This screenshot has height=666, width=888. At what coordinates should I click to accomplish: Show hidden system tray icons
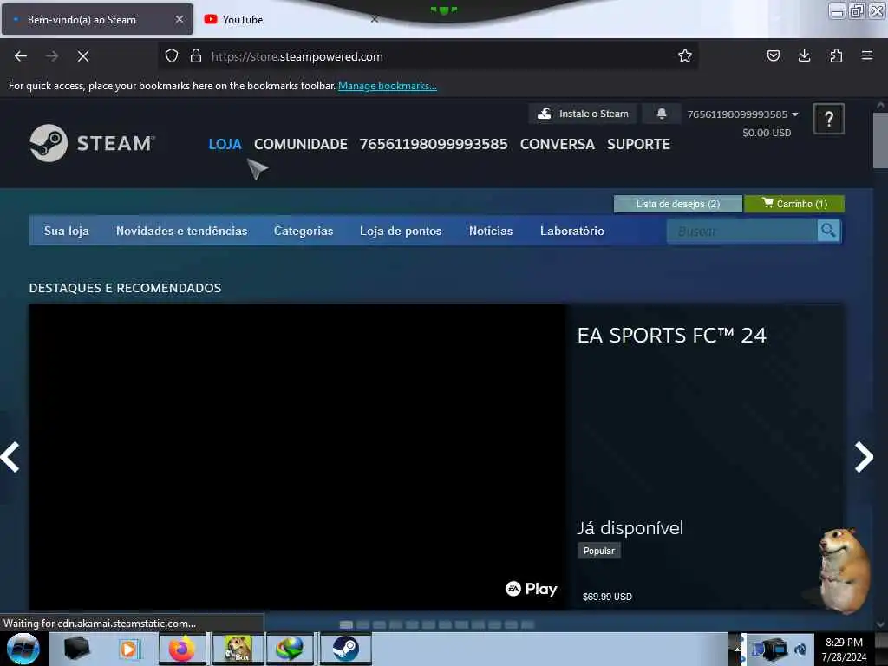(x=737, y=649)
